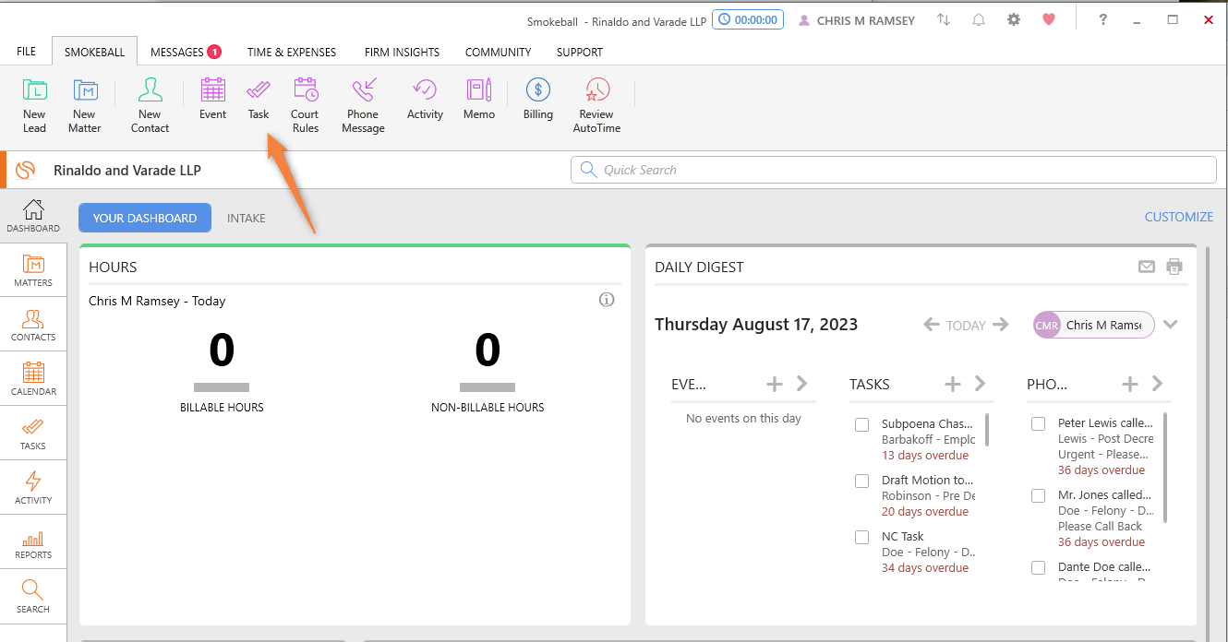Email the Daily Digest
This screenshot has height=642, width=1228.
[x=1147, y=267]
